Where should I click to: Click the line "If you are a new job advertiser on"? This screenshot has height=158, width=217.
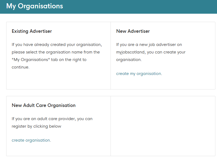click(x=149, y=45)
